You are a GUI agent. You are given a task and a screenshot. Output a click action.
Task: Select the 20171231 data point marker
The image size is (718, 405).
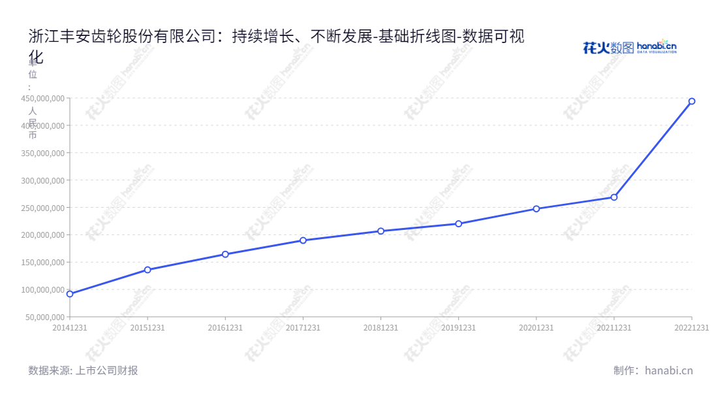click(x=303, y=240)
